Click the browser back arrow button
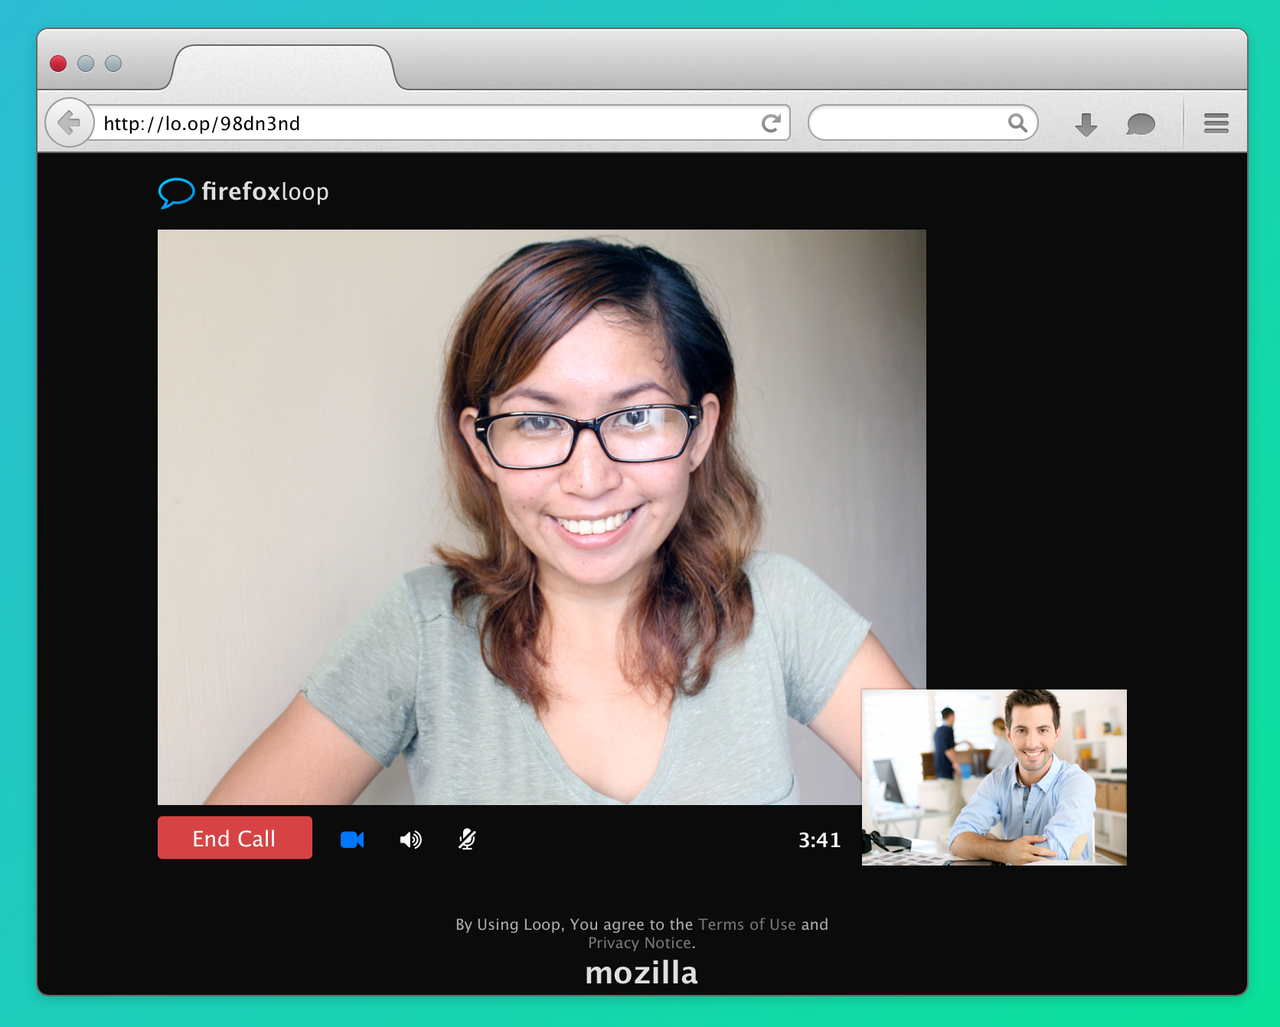 [70, 122]
